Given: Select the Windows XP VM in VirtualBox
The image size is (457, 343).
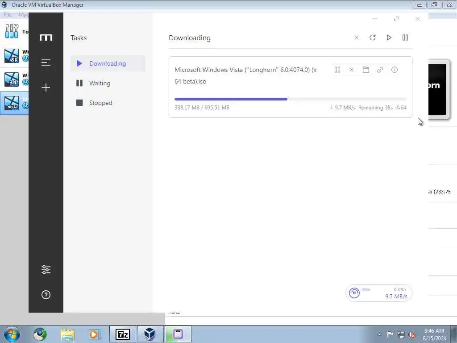Looking at the screenshot, I should [14, 56].
